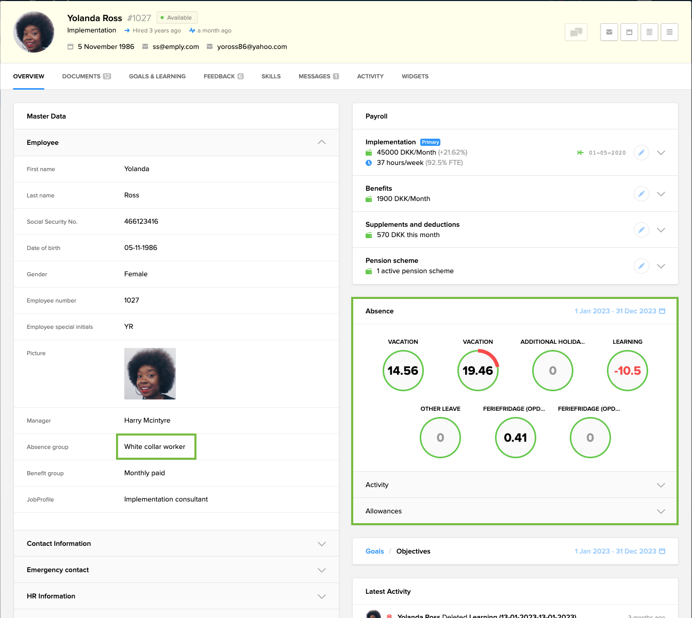Screen dimensions: 692x618
Task: Click the pencil icon for Benefits
Action: 641,194
